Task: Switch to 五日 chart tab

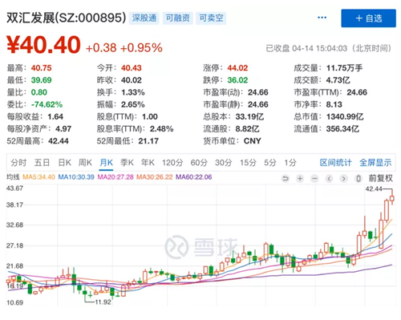Action: click(42, 163)
